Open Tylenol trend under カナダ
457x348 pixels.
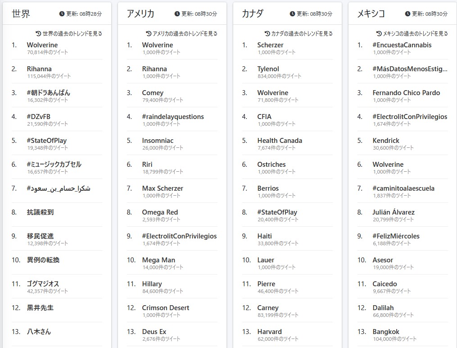coord(268,69)
